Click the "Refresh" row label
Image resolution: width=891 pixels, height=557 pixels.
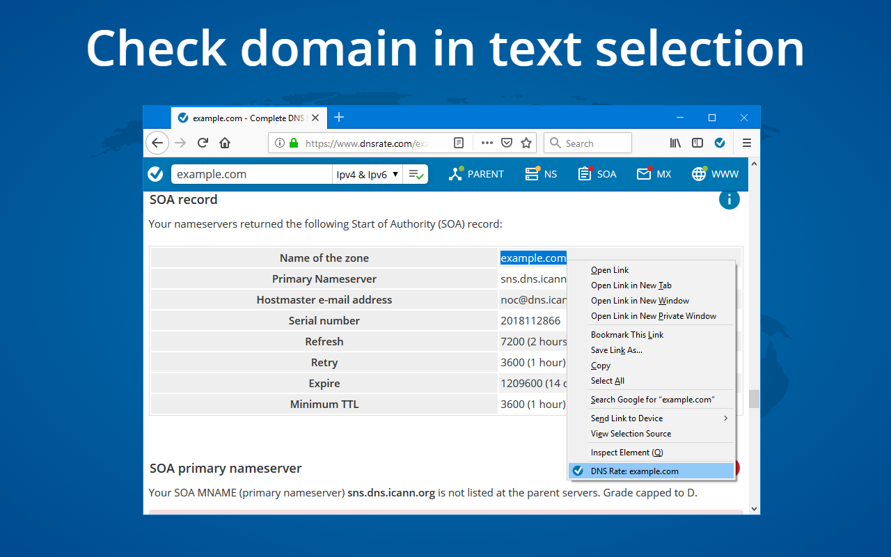tap(324, 342)
